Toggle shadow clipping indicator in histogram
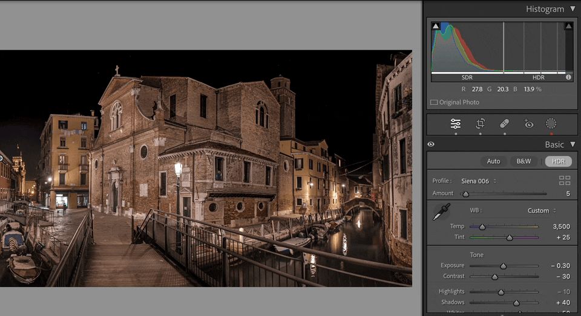This screenshot has width=581, height=316. pyautogui.click(x=435, y=26)
